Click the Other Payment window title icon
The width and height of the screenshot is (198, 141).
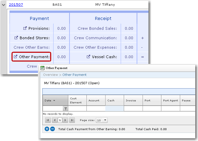tap(42, 68)
